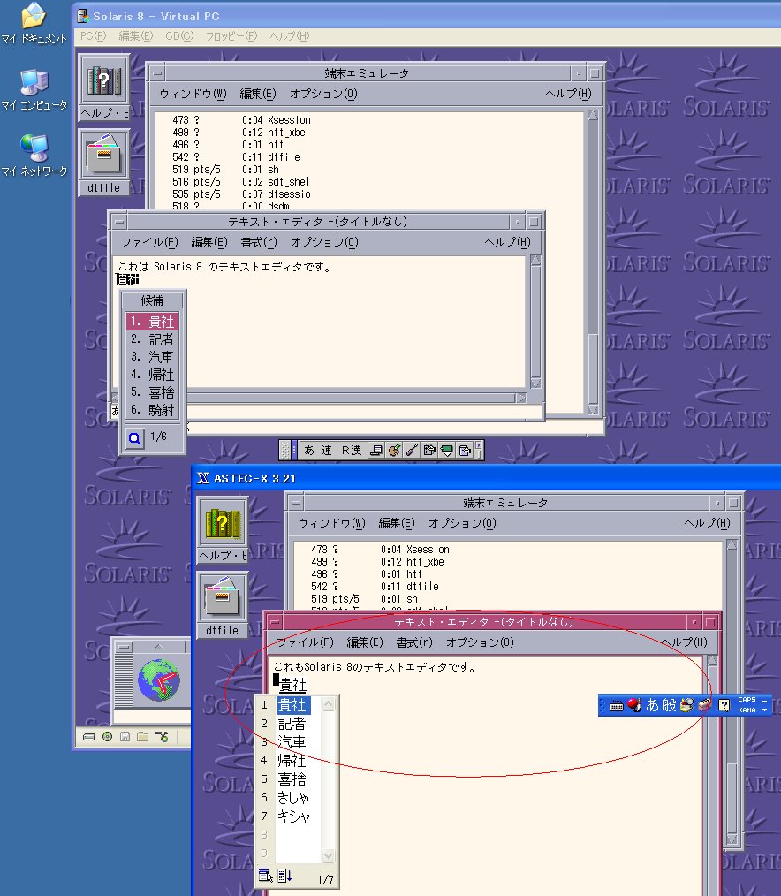Screen dimensions: 781x896
Task: Open window menu button of upper テキスト・エディタ
Action: click(119, 222)
